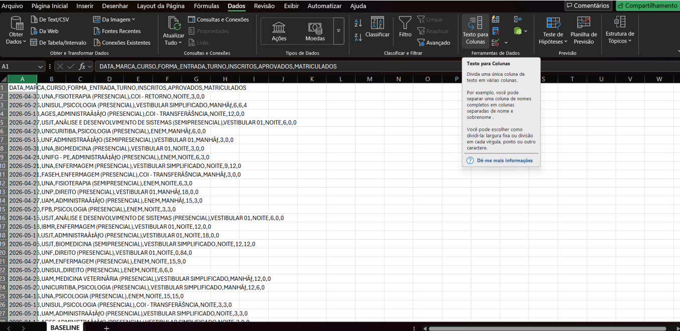
Task: Select column header K
Action: pos(311,79)
